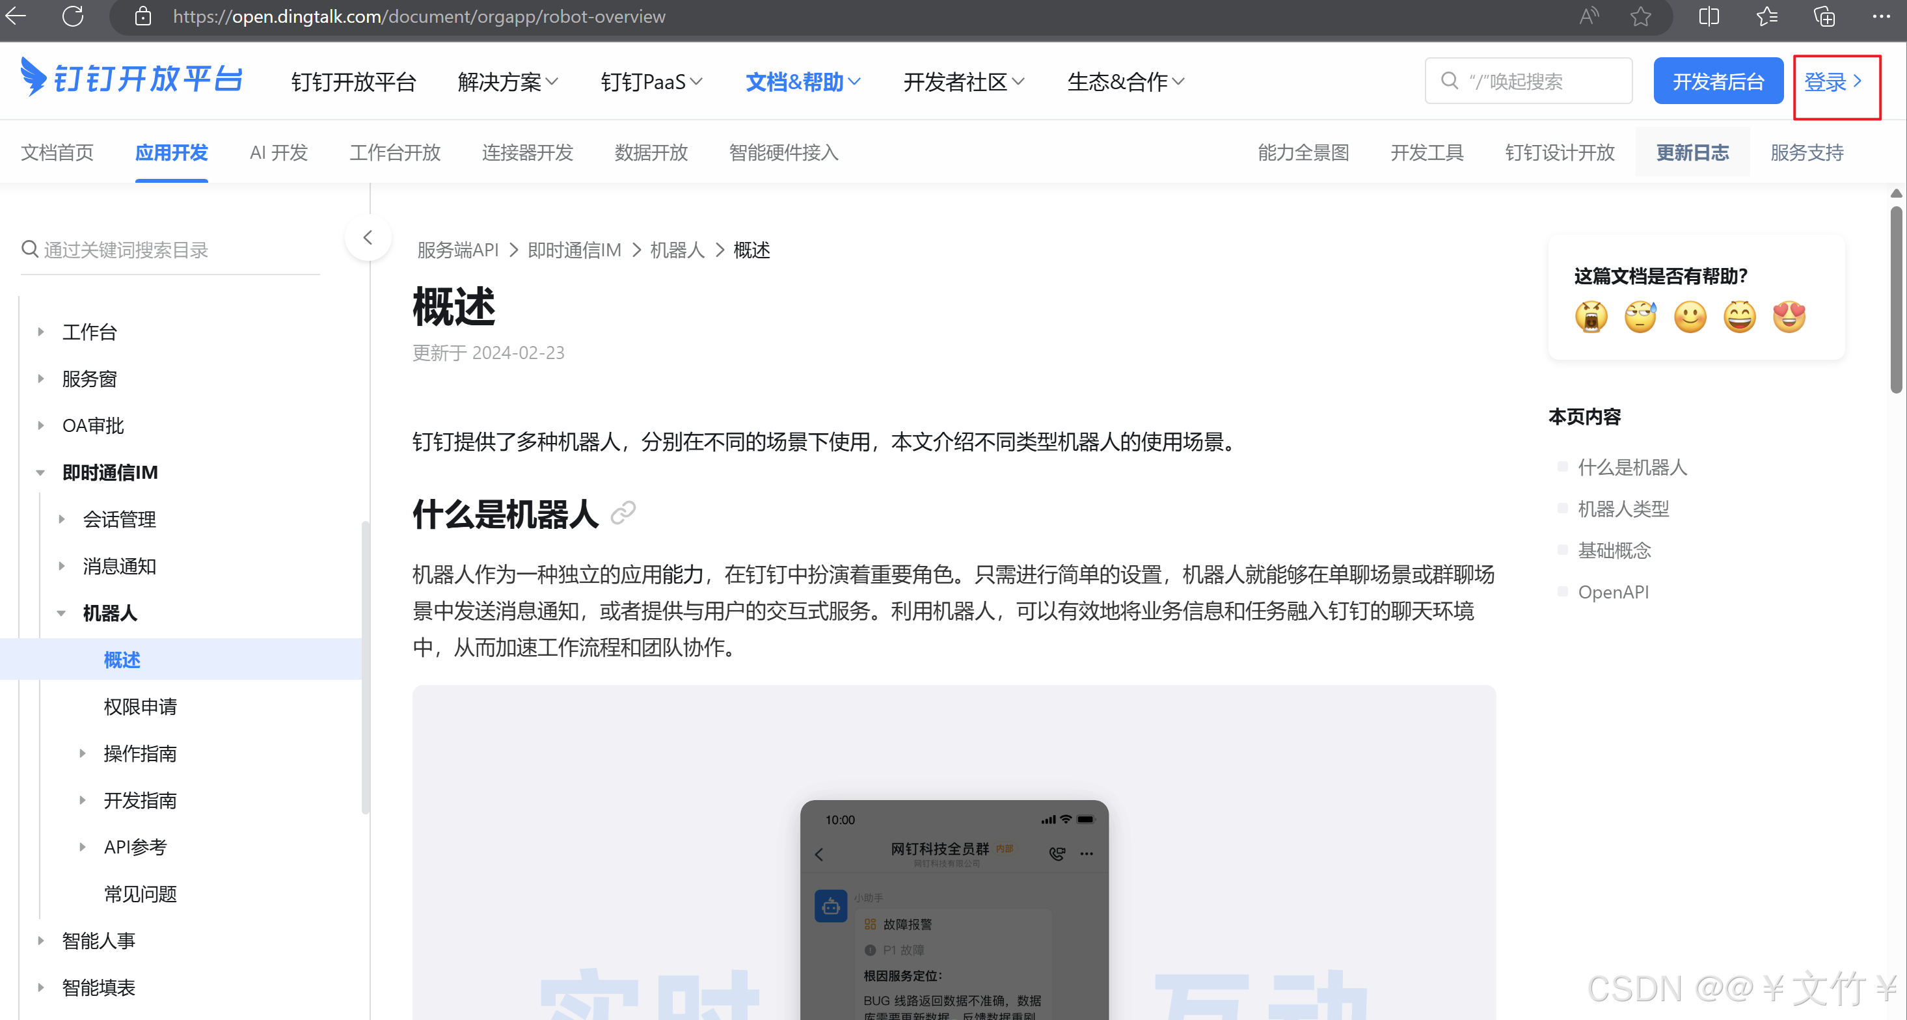
Task: Expand the 智能填表 tree node
Action: pyautogui.click(x=41, y=987)
